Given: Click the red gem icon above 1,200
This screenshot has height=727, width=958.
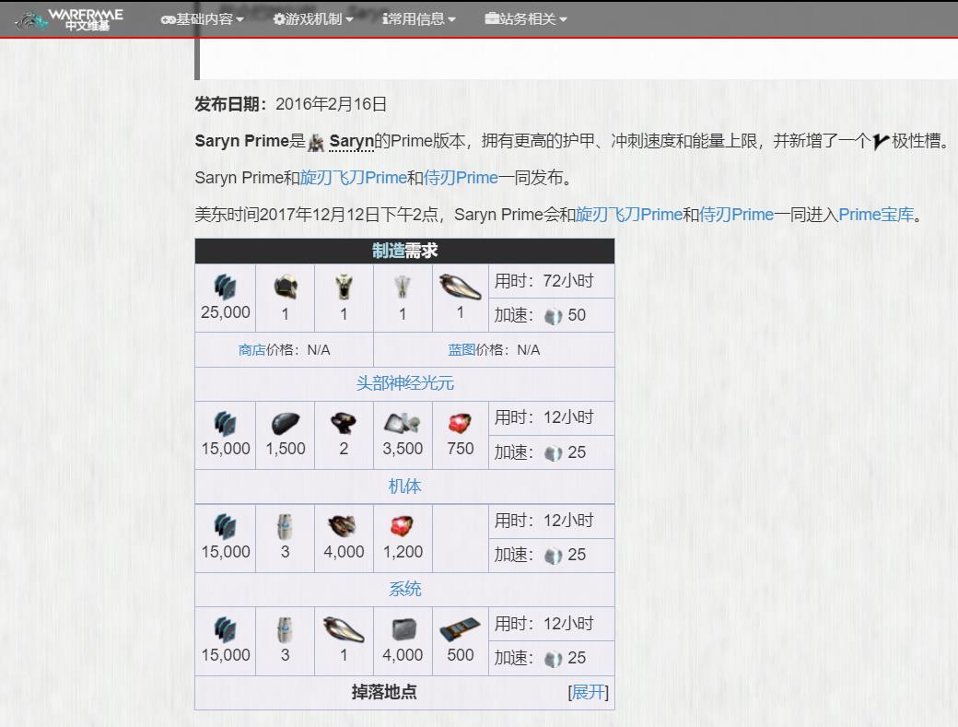Looking at the screenshot, I should coord(402,526).
